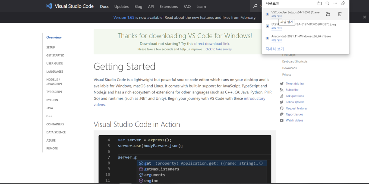Show VSCodeUserSetup file in folder
Screen dimensions: 369x184
(328, 14)
